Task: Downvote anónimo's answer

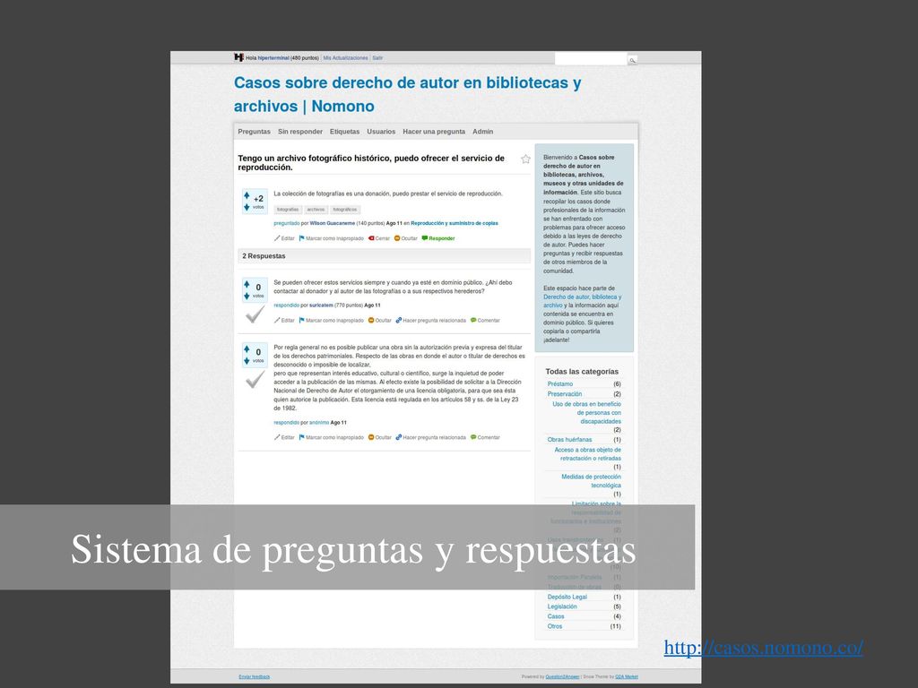Action: pyautogui.click(x=247, y=361)
